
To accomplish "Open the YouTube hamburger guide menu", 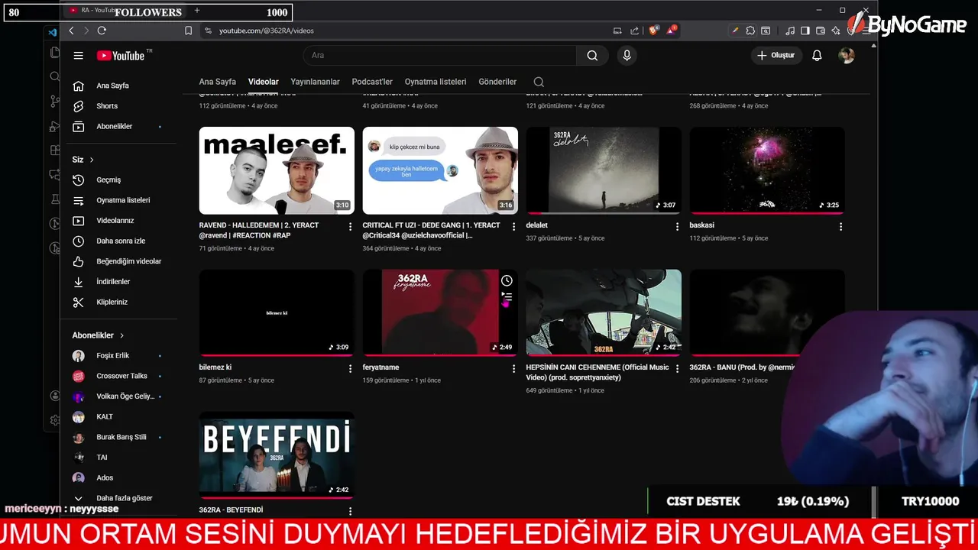I will pos(78,56).
